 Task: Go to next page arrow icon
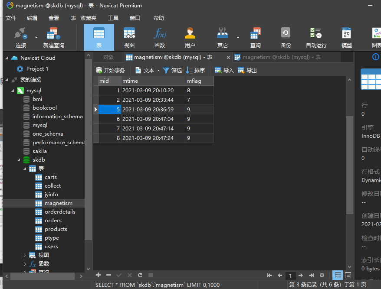301,275
